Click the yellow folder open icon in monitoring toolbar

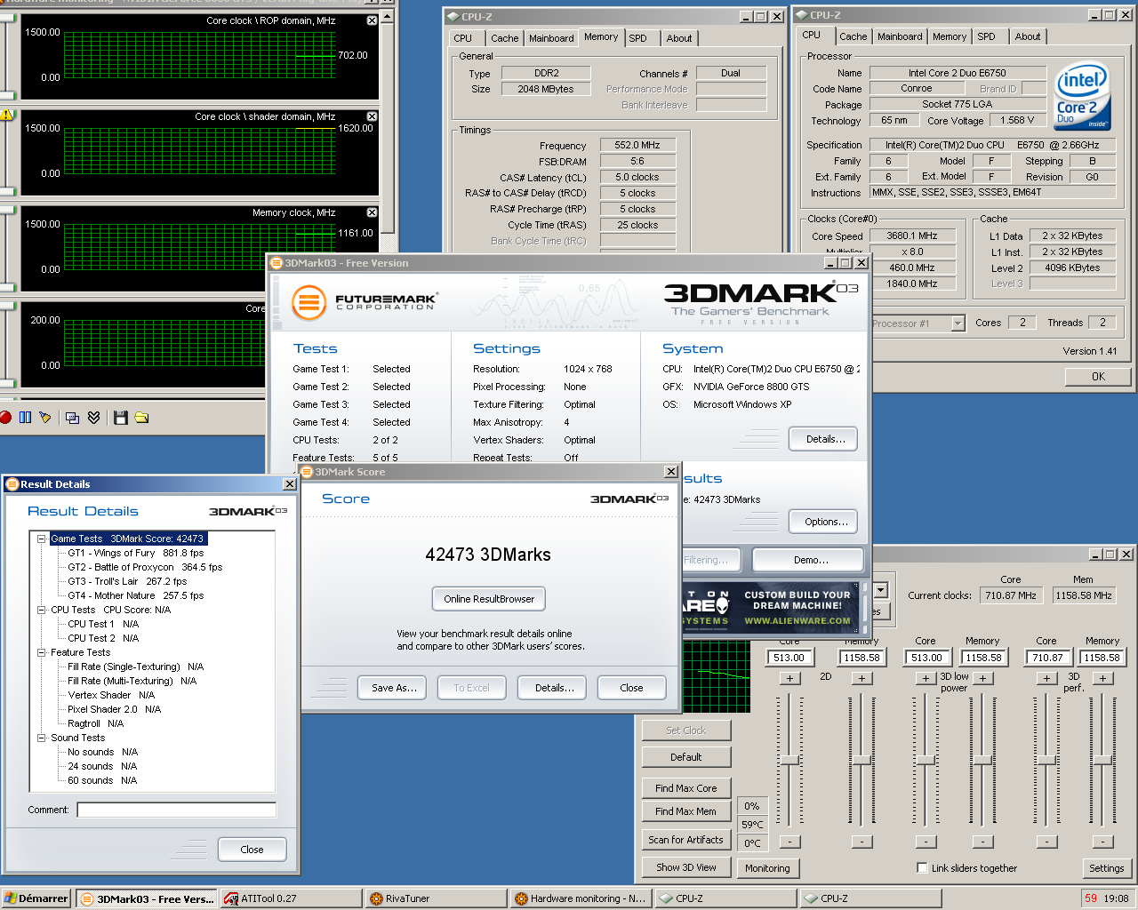(x=141, y=418)
